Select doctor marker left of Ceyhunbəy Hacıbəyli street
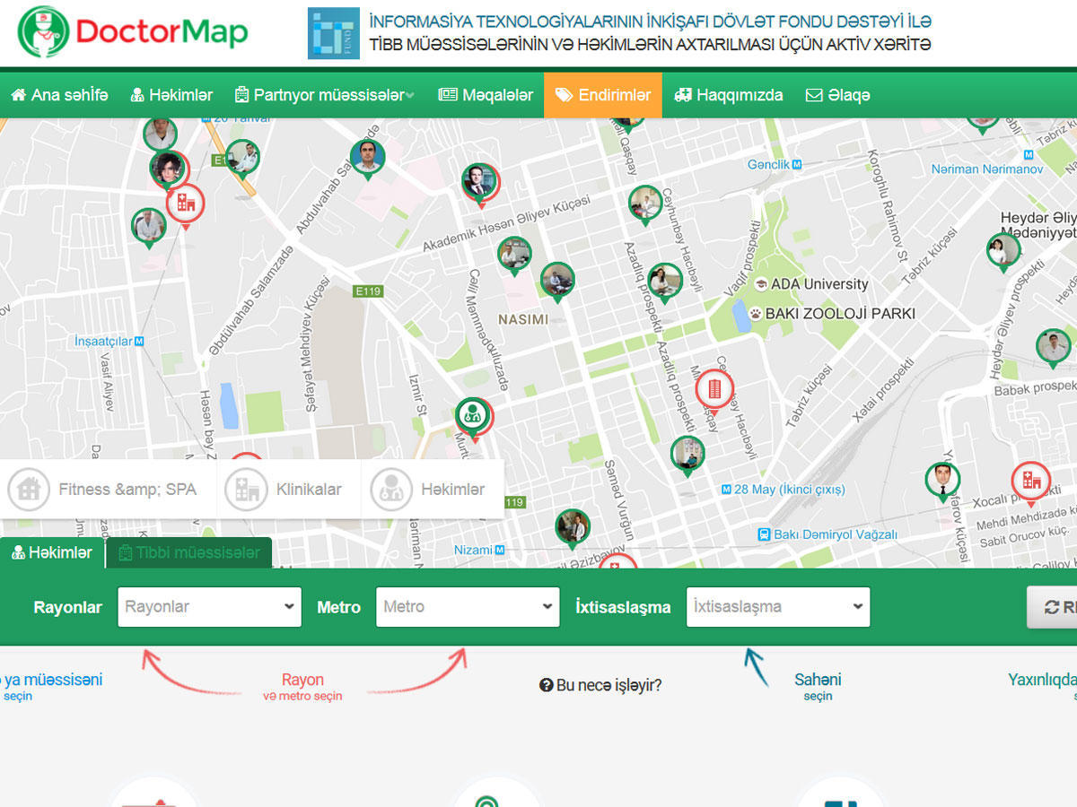1077x807 pixels. (645, 204)
